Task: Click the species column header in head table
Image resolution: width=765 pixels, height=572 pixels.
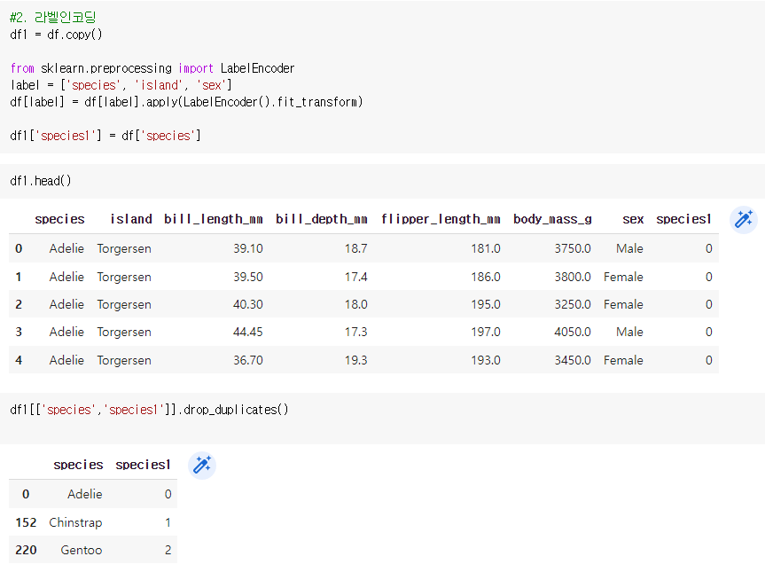Action: (59, 220)
